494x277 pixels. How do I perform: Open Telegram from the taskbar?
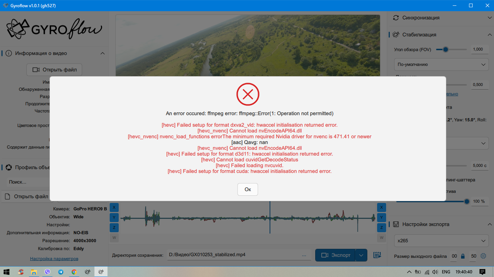pos(61,271)
